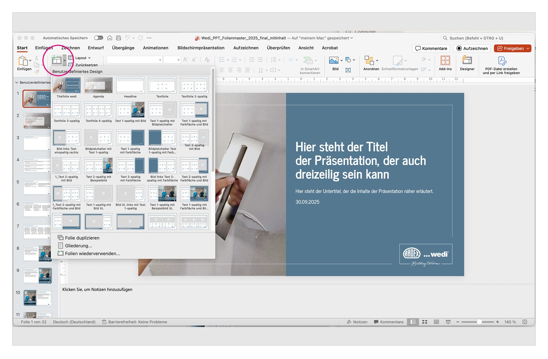Click the Anordnen arrange icon
Screen dimensions: 548x359
click(369, 61)
